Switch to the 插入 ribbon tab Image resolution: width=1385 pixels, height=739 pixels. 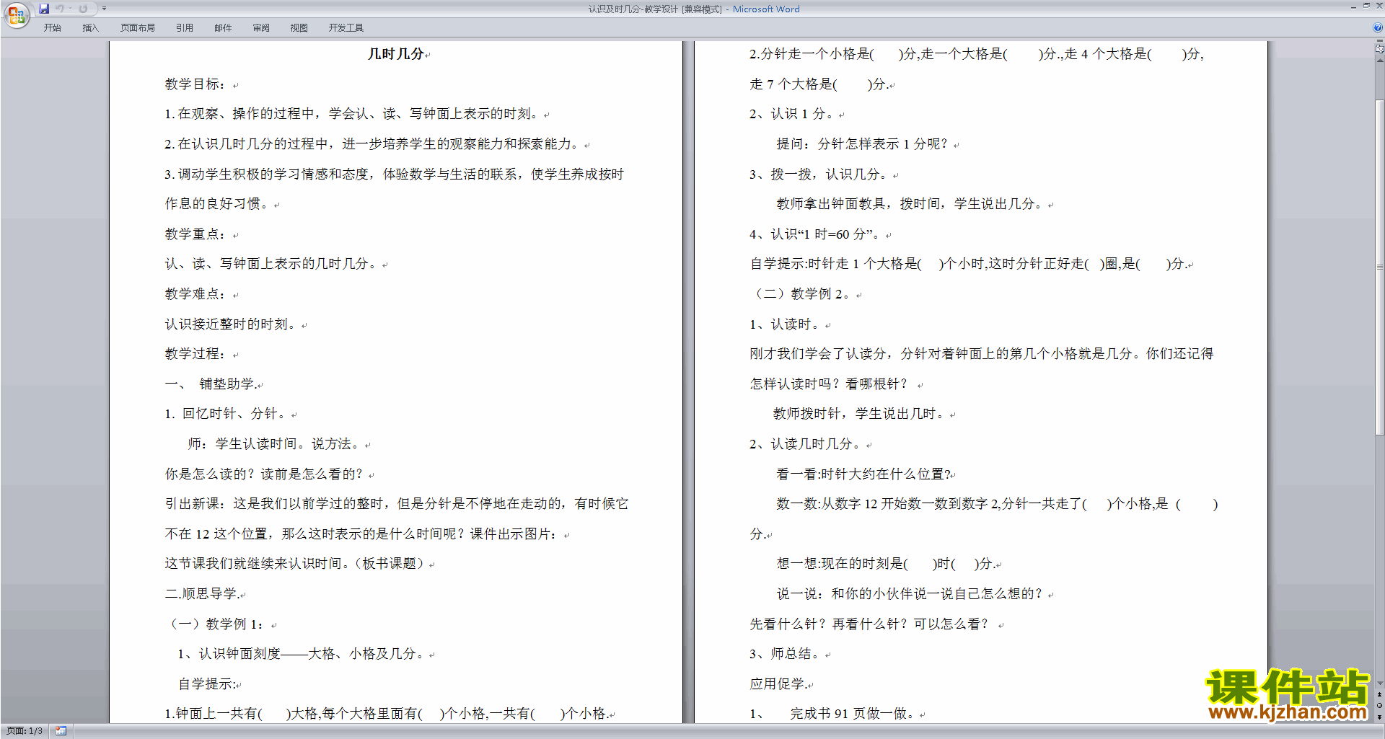click(x=90, y=28)
